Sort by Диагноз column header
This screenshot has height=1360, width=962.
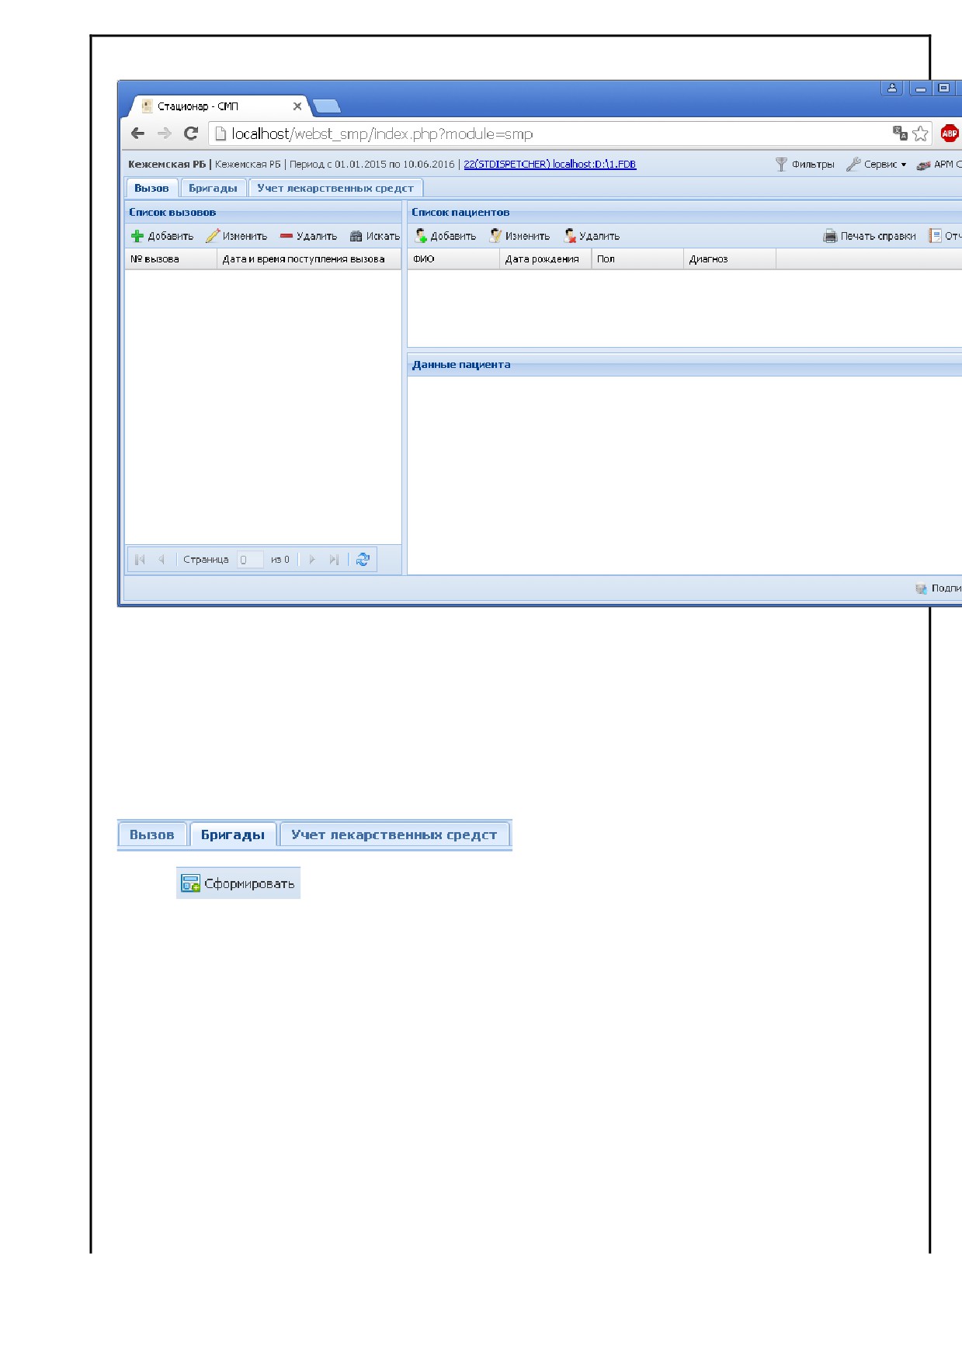click(x=730, y=259)
